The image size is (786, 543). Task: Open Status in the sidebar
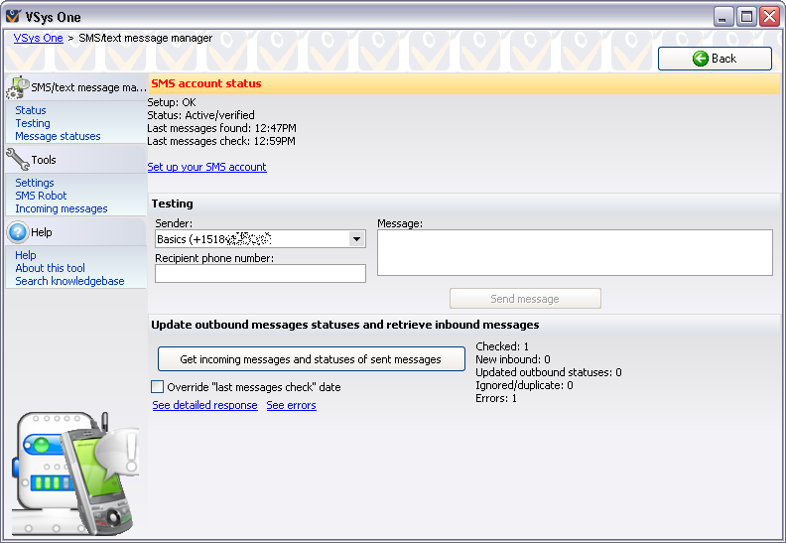[31, 110]
